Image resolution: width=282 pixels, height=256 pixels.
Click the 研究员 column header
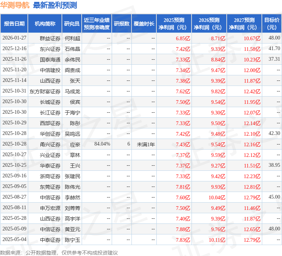[72, 24]
